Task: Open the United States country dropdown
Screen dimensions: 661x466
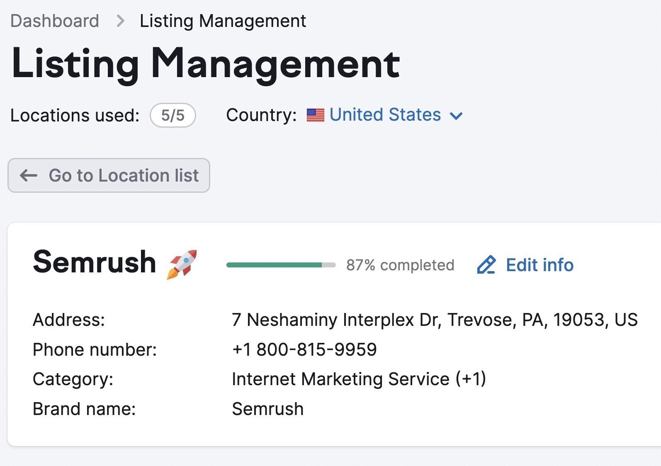Action: (385, 115)
